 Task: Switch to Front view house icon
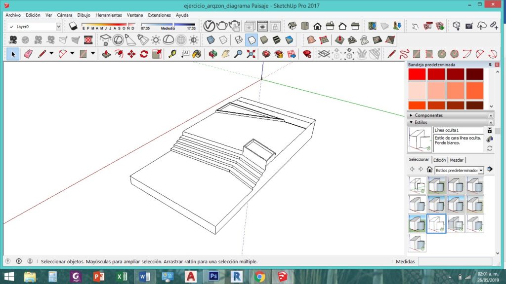[317, 26]
